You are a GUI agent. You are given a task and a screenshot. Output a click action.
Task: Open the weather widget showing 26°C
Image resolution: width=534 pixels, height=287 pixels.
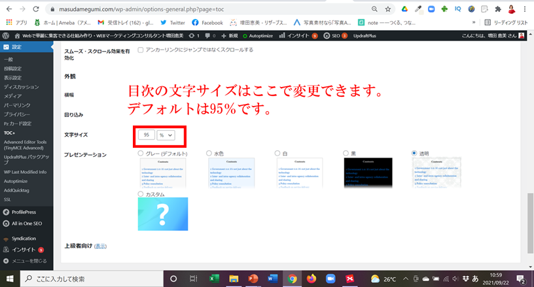click(x=383, y=279)
